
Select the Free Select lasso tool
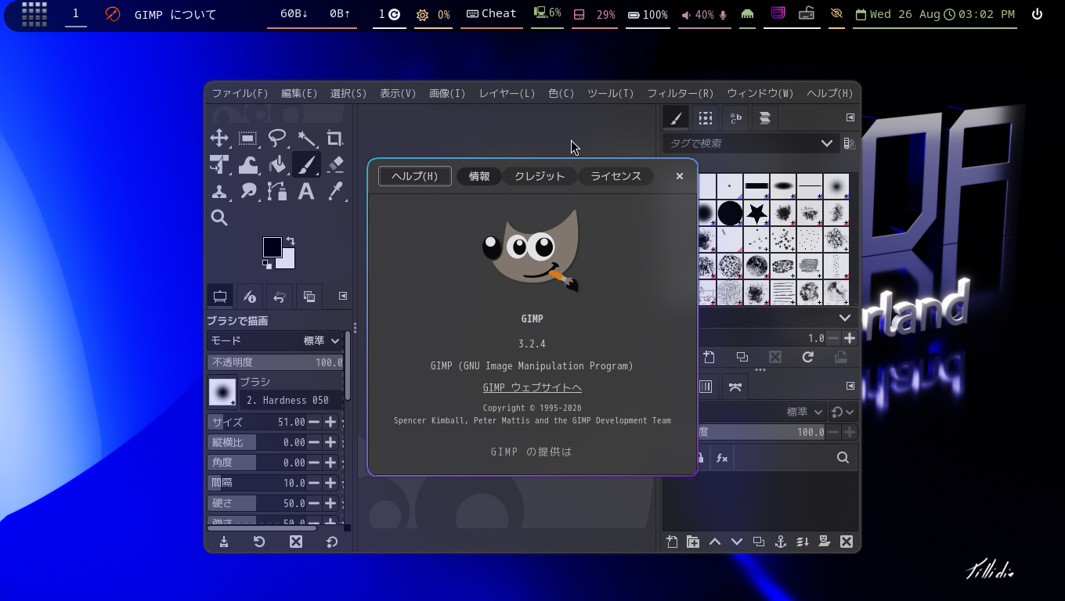click(x=277, y=139)
